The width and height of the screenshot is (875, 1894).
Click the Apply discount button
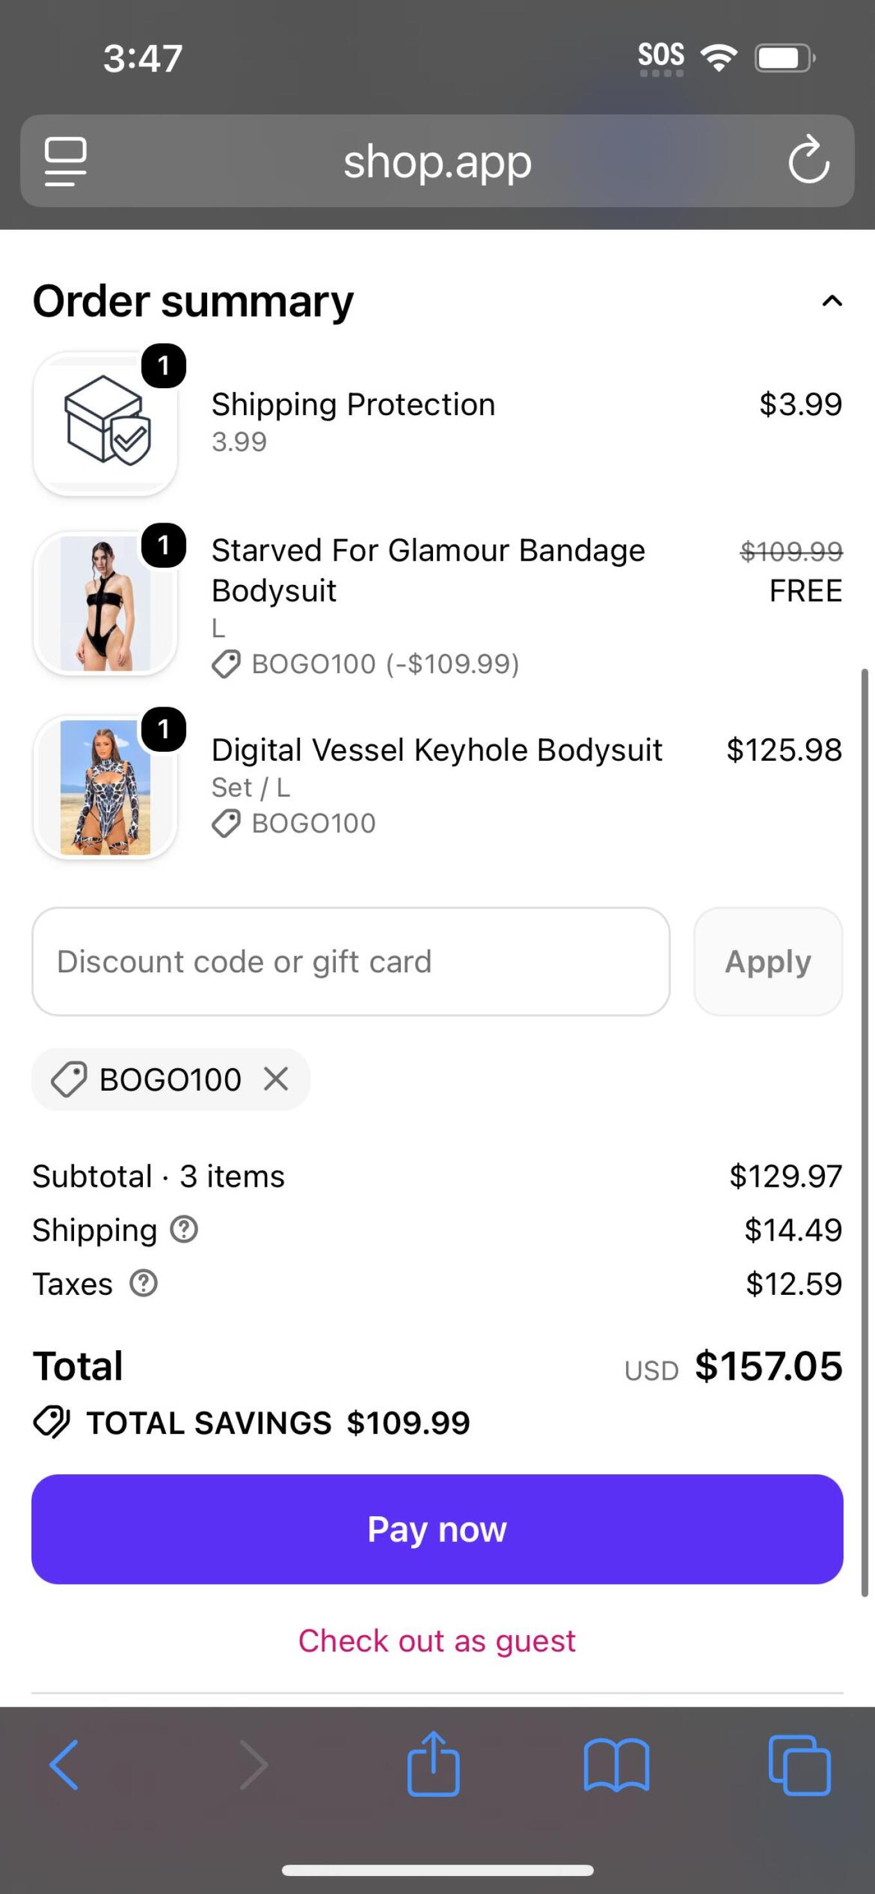768,961
